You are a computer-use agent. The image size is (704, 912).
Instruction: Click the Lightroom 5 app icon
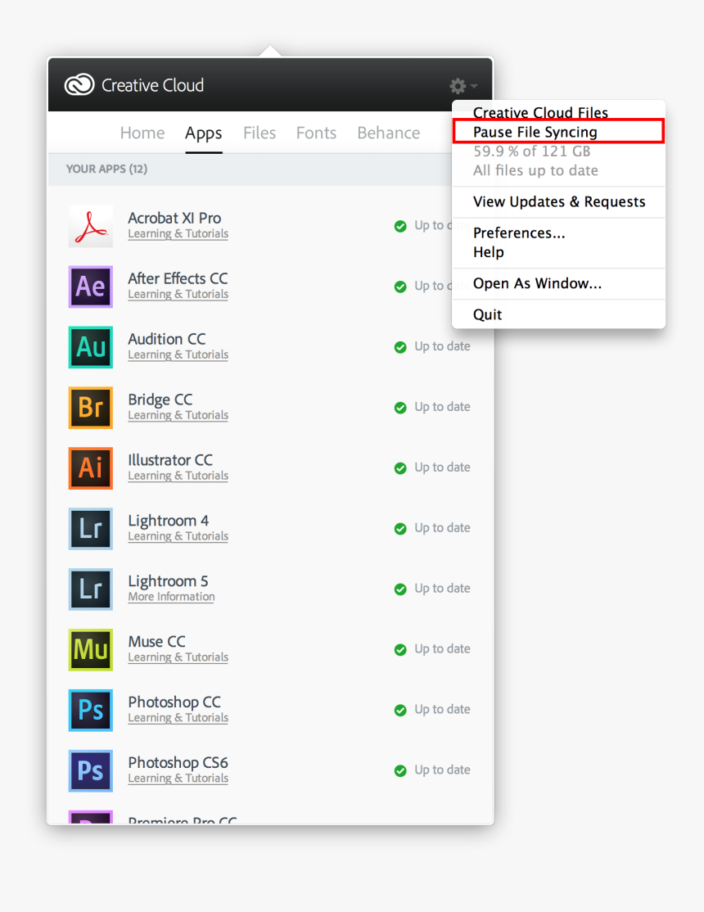[x=91, y=589]
